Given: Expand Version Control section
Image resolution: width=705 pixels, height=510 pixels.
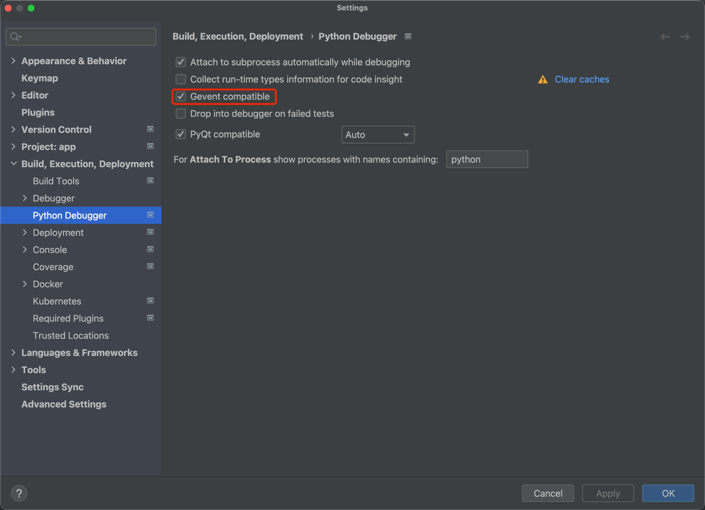Looking at the screenshot, I should tap(13, 129).
